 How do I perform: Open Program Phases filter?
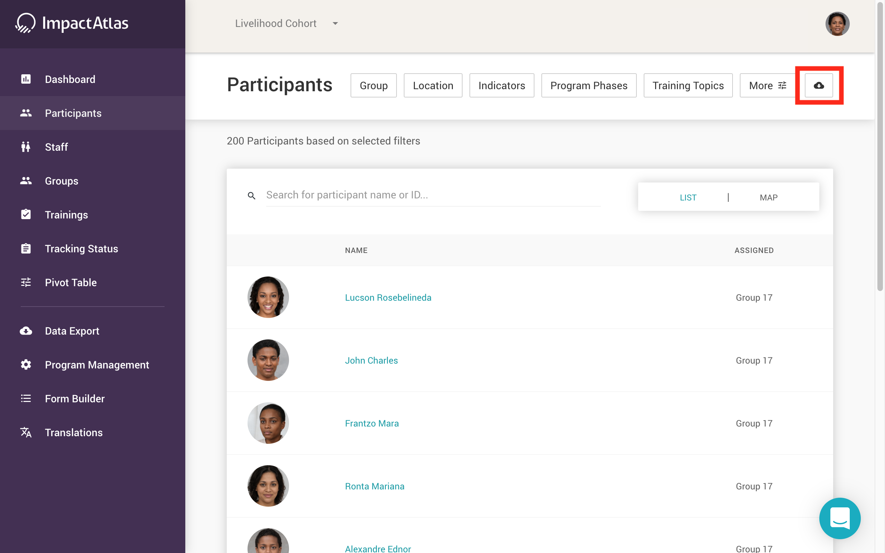pyautogui.click(x=588, y=85)
